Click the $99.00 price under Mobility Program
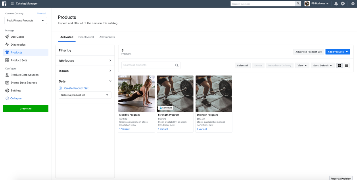 point(123,119)
